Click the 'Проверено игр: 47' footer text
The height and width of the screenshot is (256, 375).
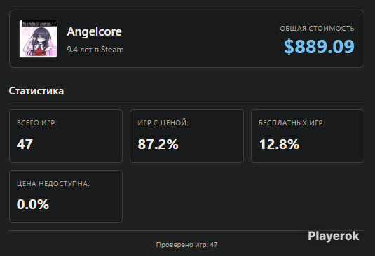186,245
